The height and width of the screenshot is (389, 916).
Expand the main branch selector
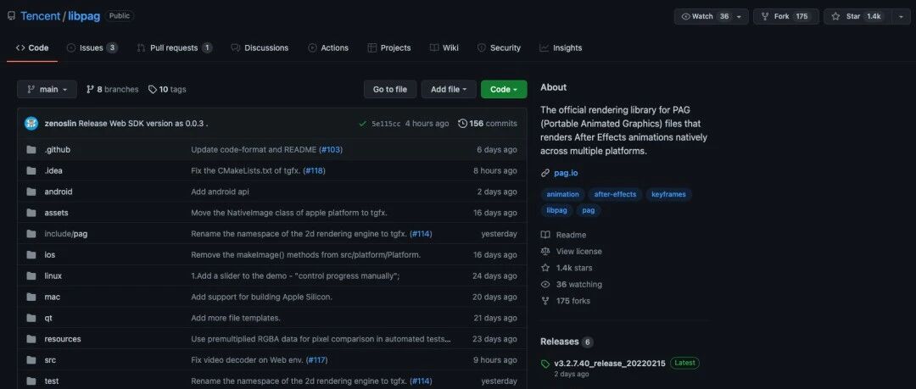click(47, 89)
